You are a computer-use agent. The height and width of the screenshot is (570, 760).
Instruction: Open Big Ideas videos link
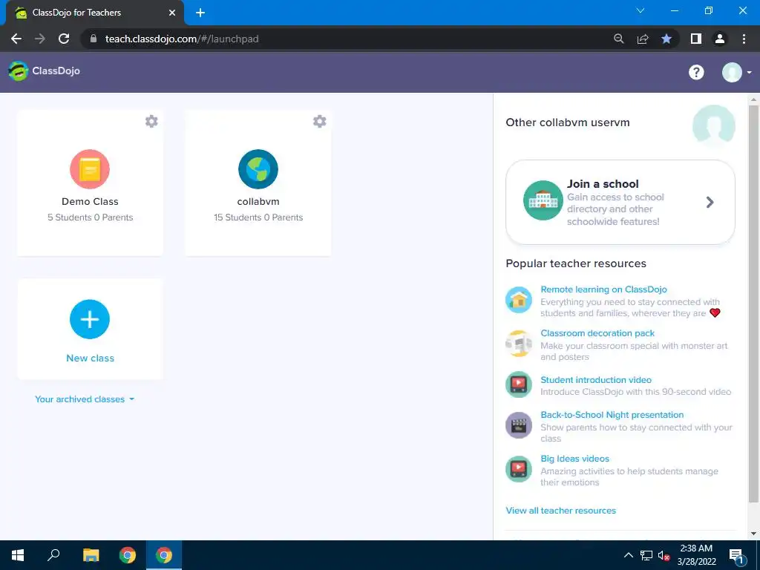point(575,459)
